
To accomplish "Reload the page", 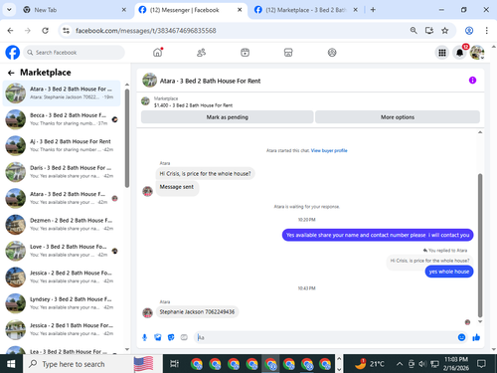I will pos(45,31).
